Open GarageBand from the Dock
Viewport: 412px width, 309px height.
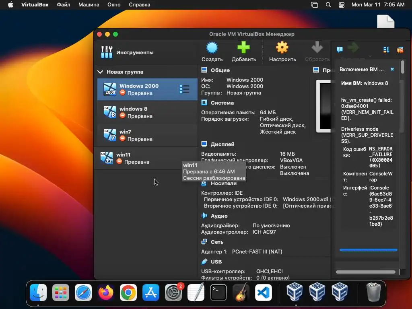click(241, 293)
